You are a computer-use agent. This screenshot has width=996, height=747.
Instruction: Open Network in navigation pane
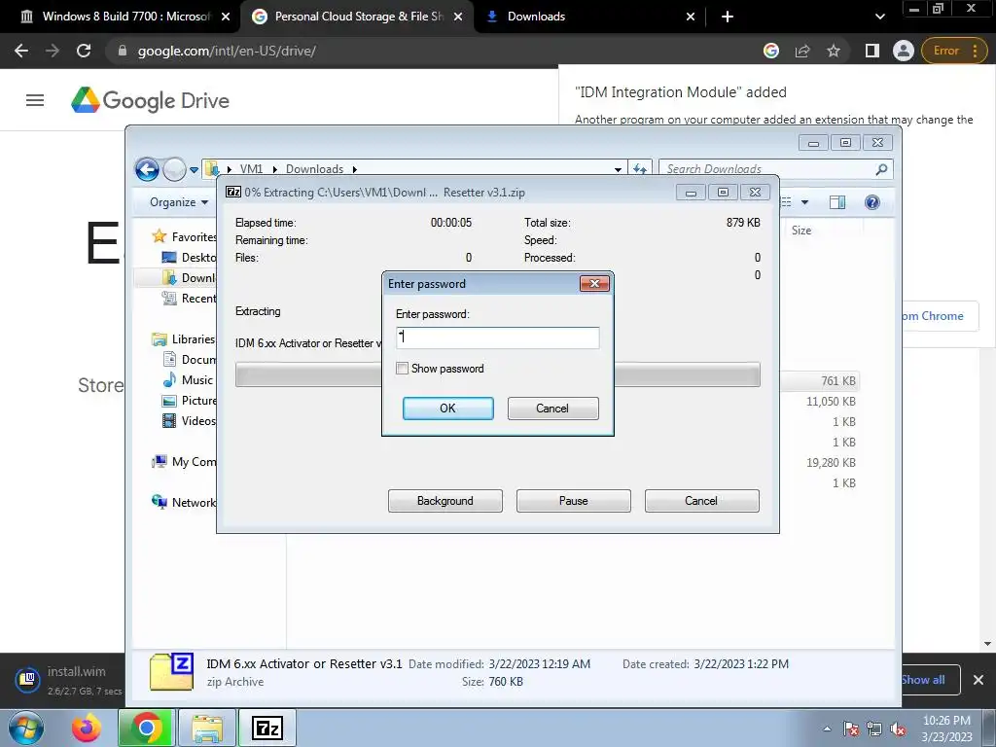point(184,503)
